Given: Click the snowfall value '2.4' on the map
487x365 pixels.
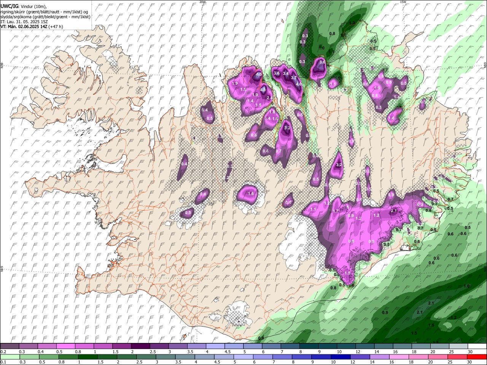Looking at the screenshot, I should pyautogui.click(x=269, y=98).
